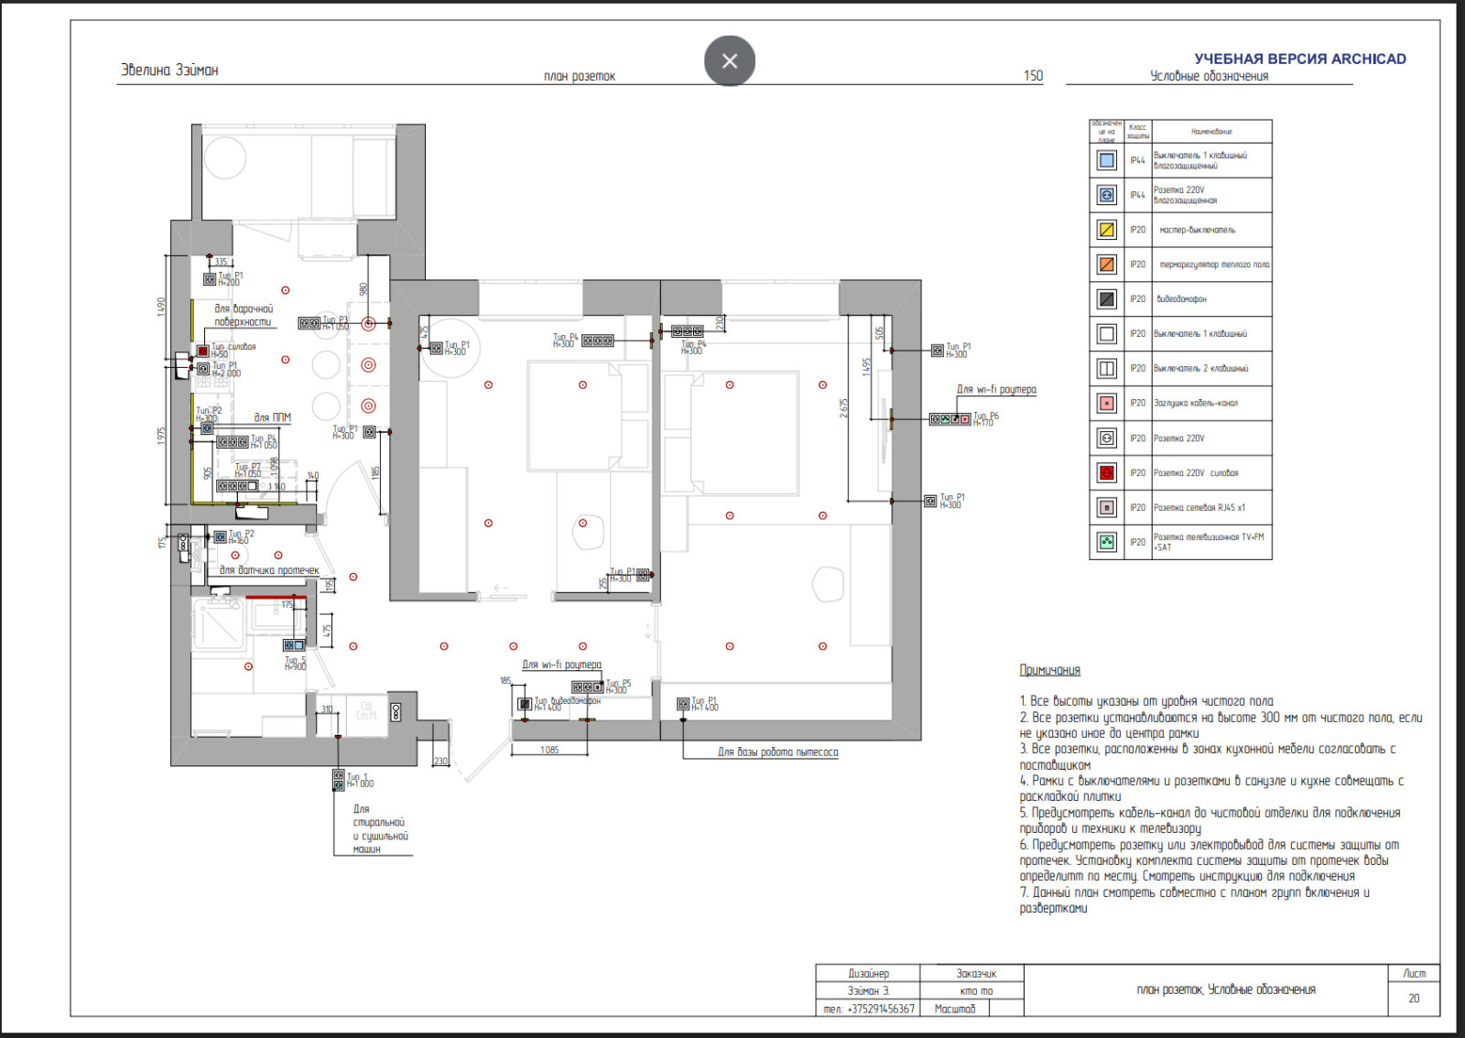
Task: Click the dark video intercom legend icon
Action: click(x=1106, y=299)
